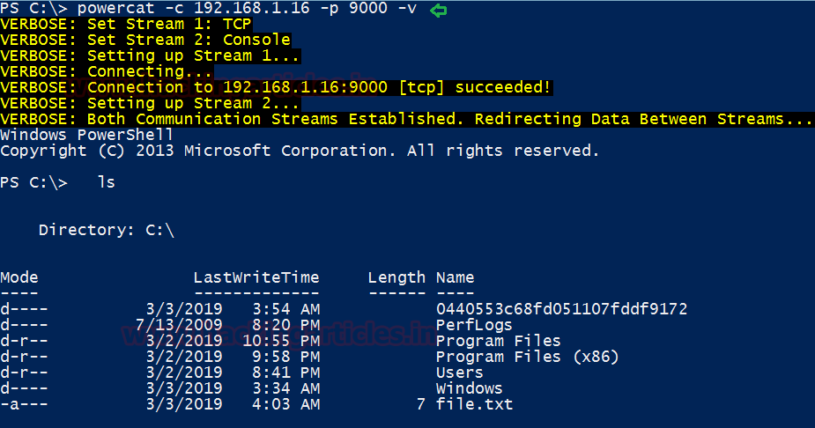Image resolution: width=815 pixels, height=428 pixels.
Task: Click the powercat command text
Action: click(x=116, y=8)
